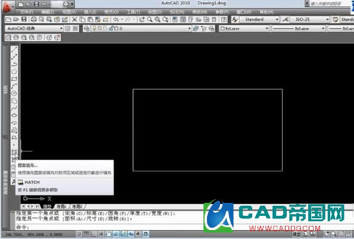Expand the ISO-25 dimension style dropdown

(x=310, y=20)
